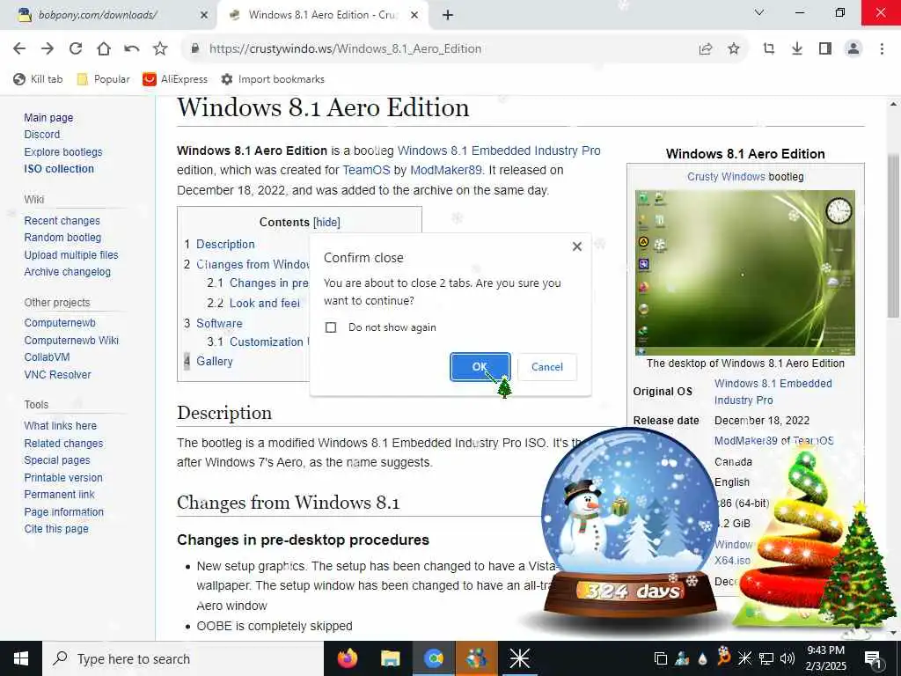This screenshot has height=676, width=901.
Task: Open the network tray icon
Action: (766, 658)
